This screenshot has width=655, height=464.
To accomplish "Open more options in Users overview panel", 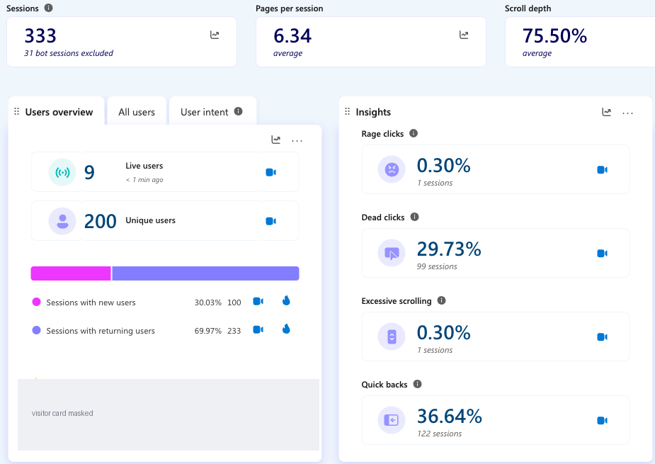I will click(x=297, y=140).
